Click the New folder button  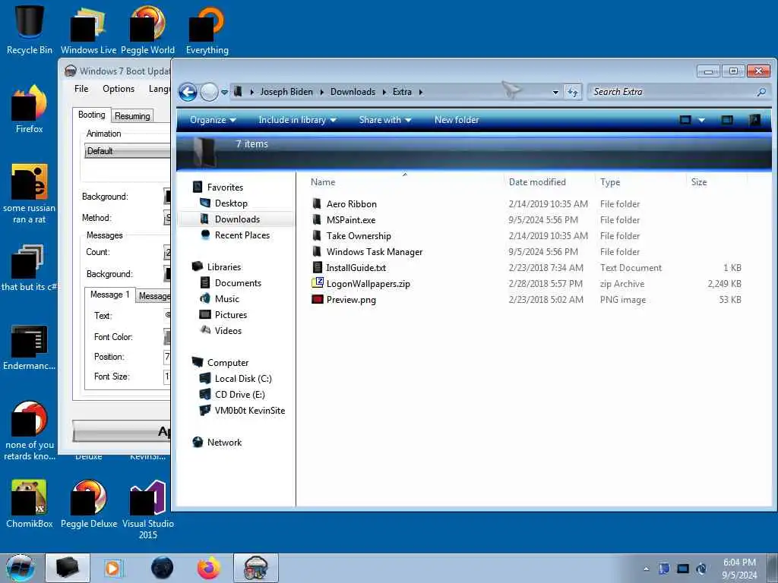click(x=457, y=120)
